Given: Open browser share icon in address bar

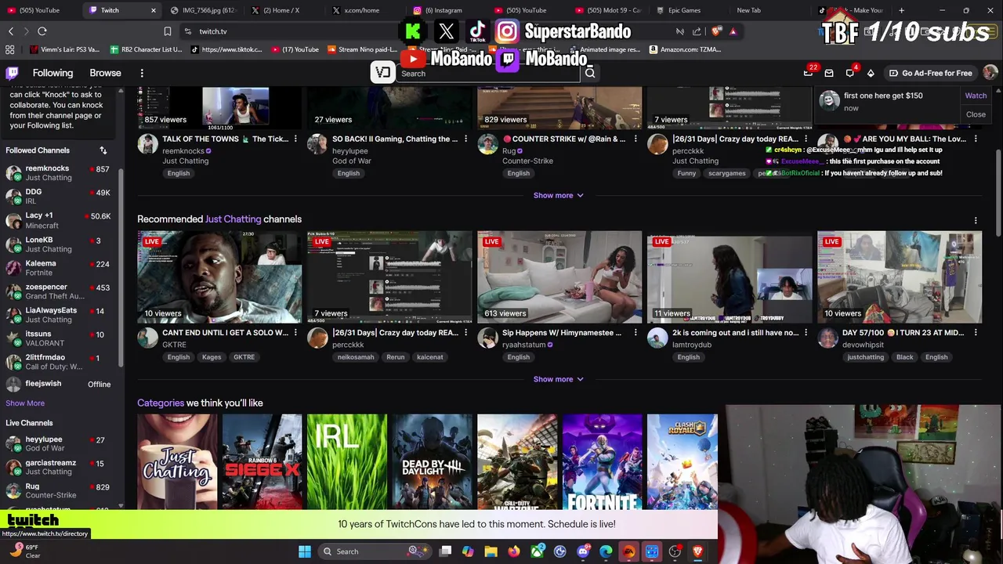Looking at the screenshot, I should (697, 31).
